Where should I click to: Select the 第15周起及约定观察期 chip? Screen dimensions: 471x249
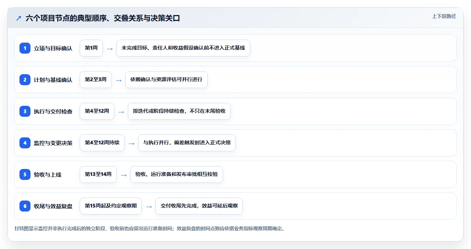(x=111, y=206)
